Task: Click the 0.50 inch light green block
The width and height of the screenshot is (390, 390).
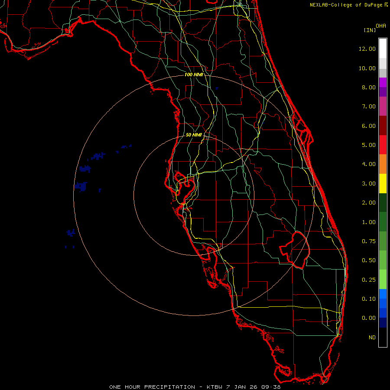Action: pos(383,260)
